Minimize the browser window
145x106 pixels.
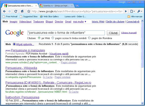129,2
